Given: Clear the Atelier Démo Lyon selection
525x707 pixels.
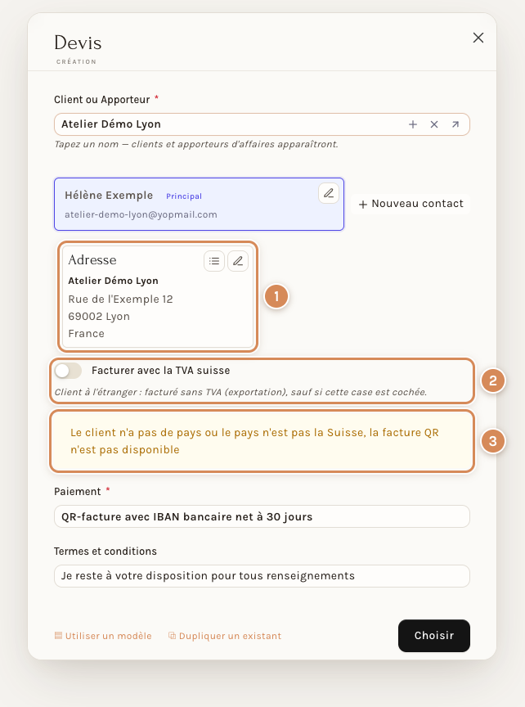Looking at the screenshot, I should pyautogui.click(x=434, y=124).
